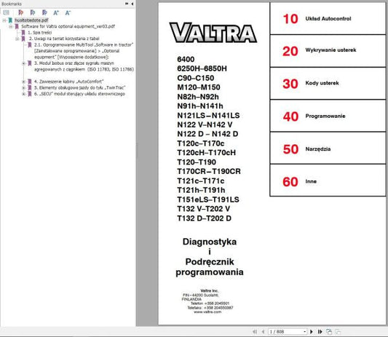Go to first page button
The width and height of the screenshot is (388, 337).
[x=255, y=332]
